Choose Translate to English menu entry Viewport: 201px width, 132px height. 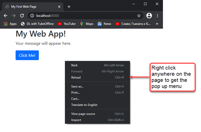pyautogui.click(x=84, y=105)
